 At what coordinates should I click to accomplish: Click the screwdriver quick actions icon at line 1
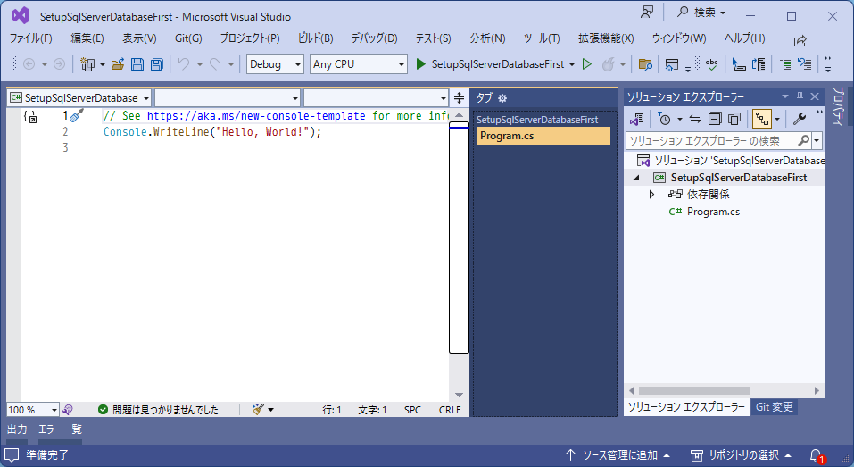(x=77, y=115)
